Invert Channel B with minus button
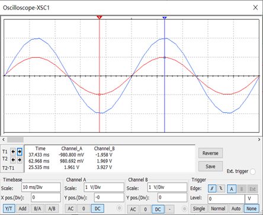263x215 pixels. pos(169,209)
